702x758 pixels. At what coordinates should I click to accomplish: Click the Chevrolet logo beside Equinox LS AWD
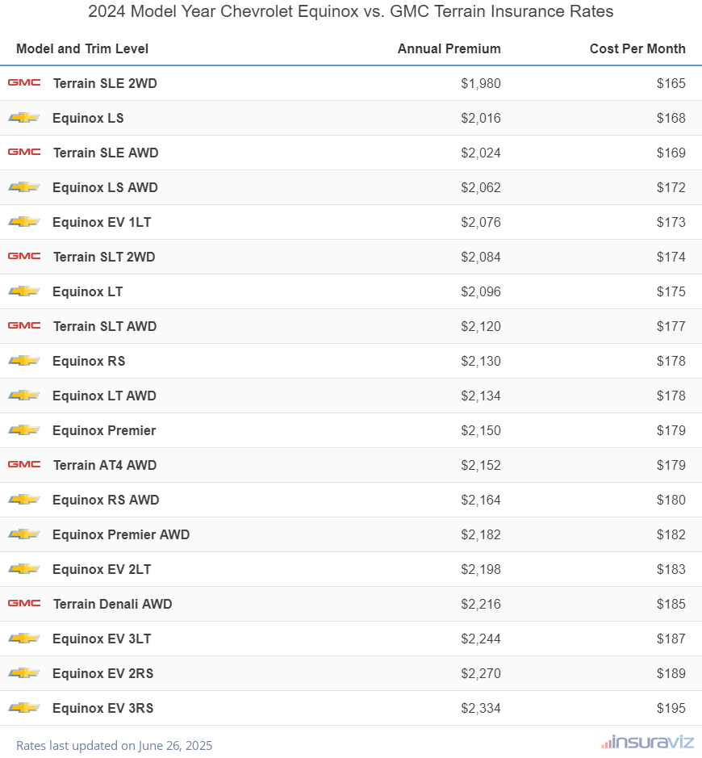pos(24,187)
